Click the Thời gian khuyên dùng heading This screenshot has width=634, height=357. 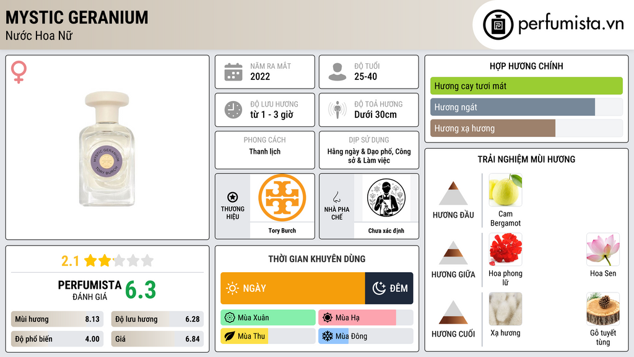[317, 259]
